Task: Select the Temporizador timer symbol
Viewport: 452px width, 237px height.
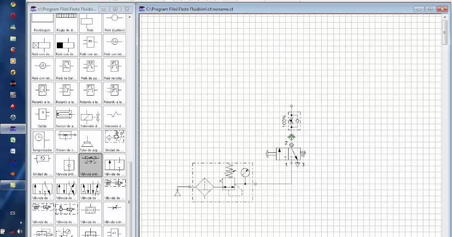Action: tap(42, 139)
